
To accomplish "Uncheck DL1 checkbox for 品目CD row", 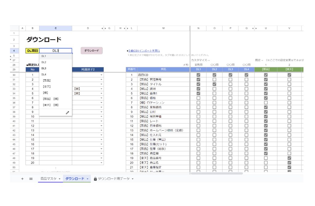I will (198, 75).
